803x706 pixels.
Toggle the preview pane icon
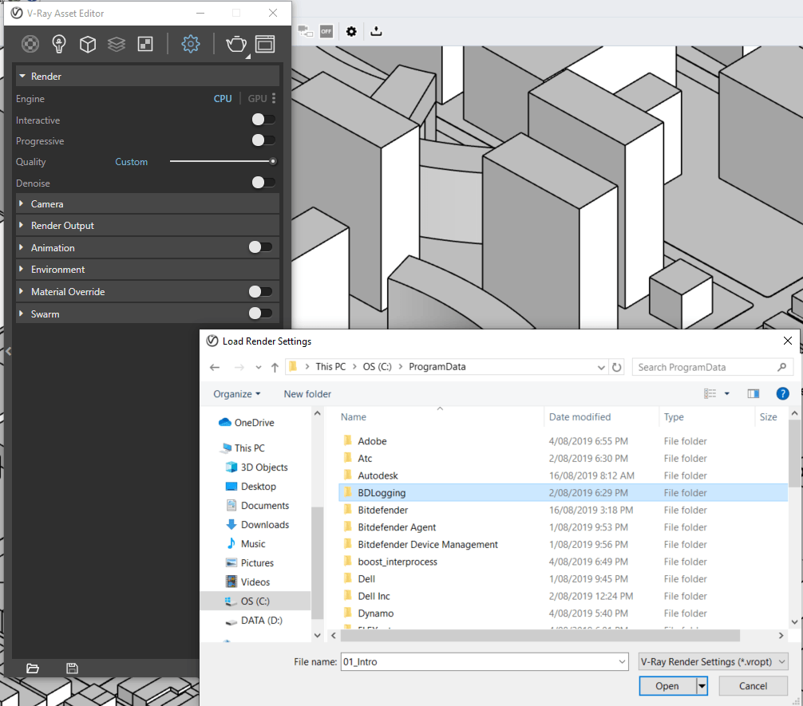point(754,393)
